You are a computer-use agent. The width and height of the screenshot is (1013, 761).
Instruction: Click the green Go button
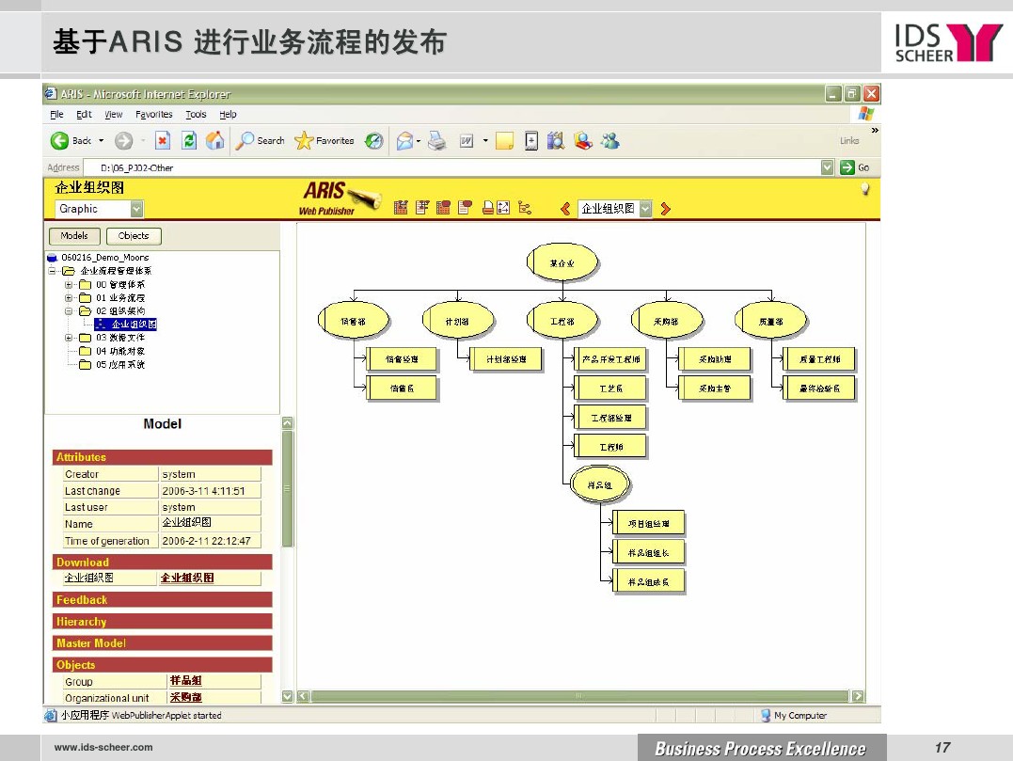[x=855, y=168]
